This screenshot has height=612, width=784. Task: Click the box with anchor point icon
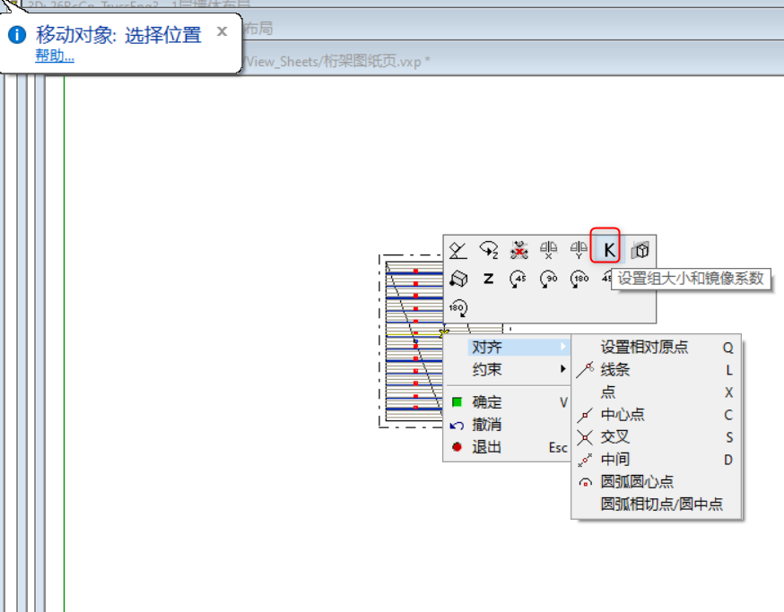click(x=458, y=279)
